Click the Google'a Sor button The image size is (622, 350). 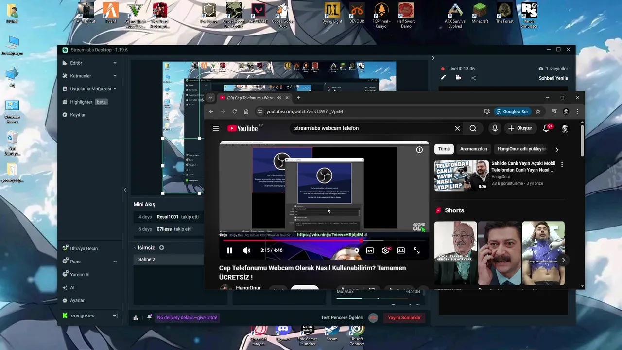(512, 111)
